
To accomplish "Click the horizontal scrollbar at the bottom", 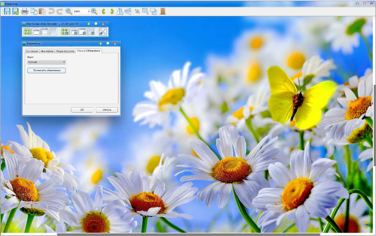I will tap(176, 234).
